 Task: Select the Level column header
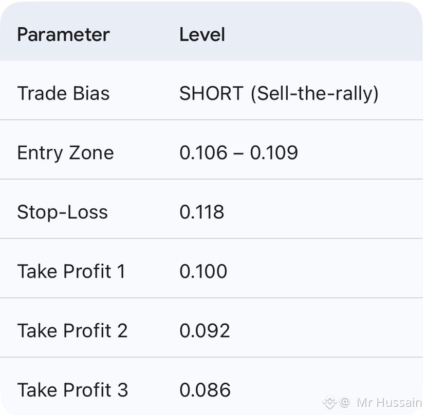click(202, 34)
